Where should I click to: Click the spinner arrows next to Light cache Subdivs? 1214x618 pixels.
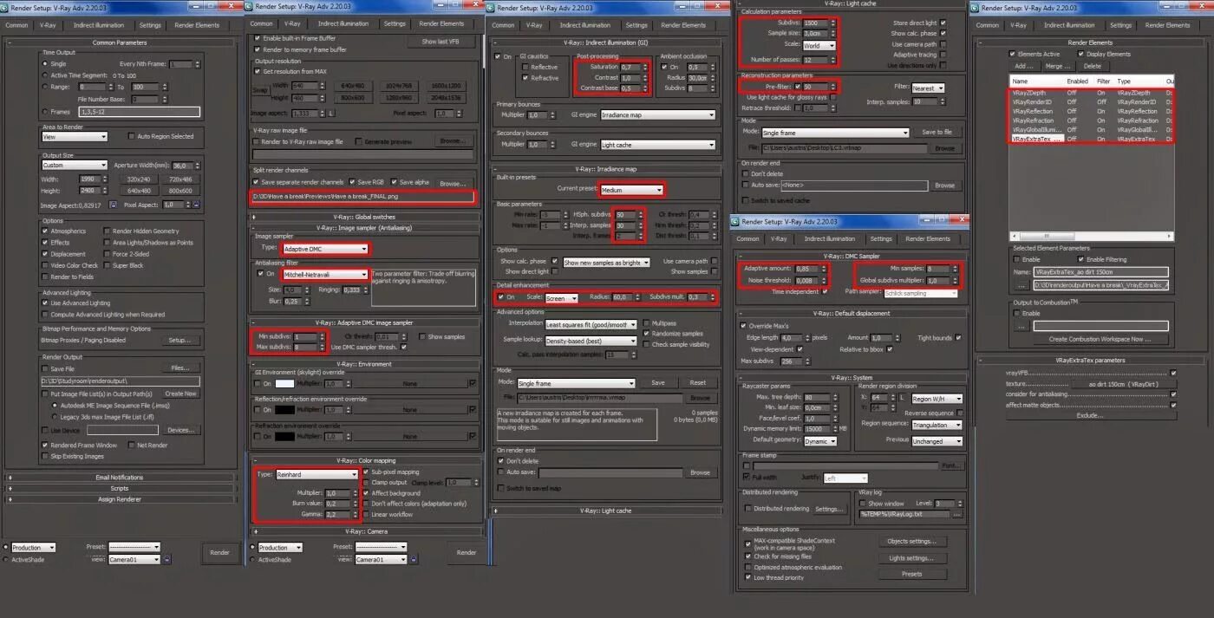tap(834, 23)
